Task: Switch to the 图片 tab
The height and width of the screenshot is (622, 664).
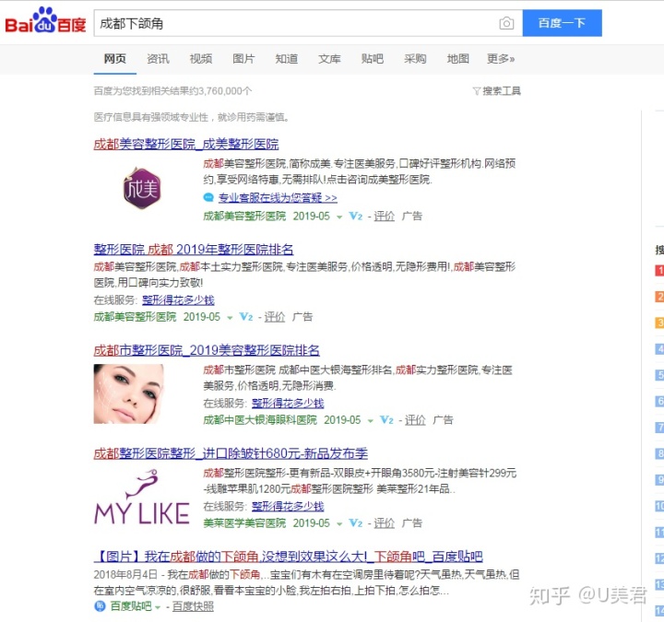Action: [243, 59]
